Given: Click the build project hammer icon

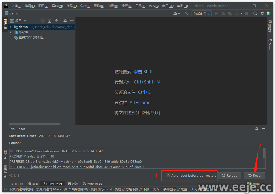Looking at the screenshot, I should (186, 13).
